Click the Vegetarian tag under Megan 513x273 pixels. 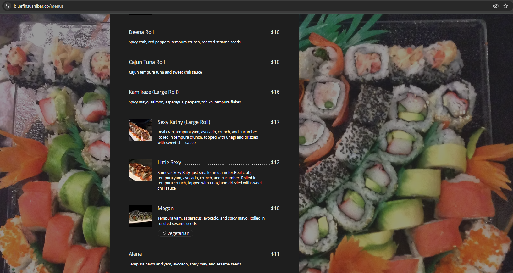pyautogui.click(x=175, y=233)
